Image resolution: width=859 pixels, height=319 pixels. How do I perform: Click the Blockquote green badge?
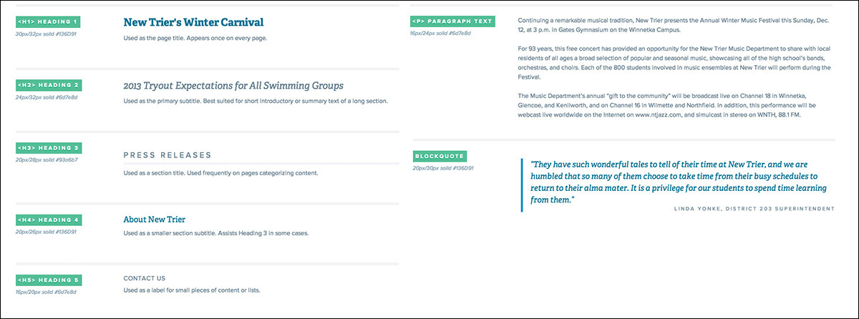440,155
